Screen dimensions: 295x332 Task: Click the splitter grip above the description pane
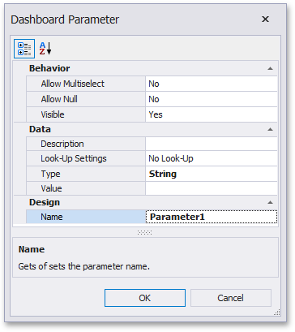pos(145,232)
